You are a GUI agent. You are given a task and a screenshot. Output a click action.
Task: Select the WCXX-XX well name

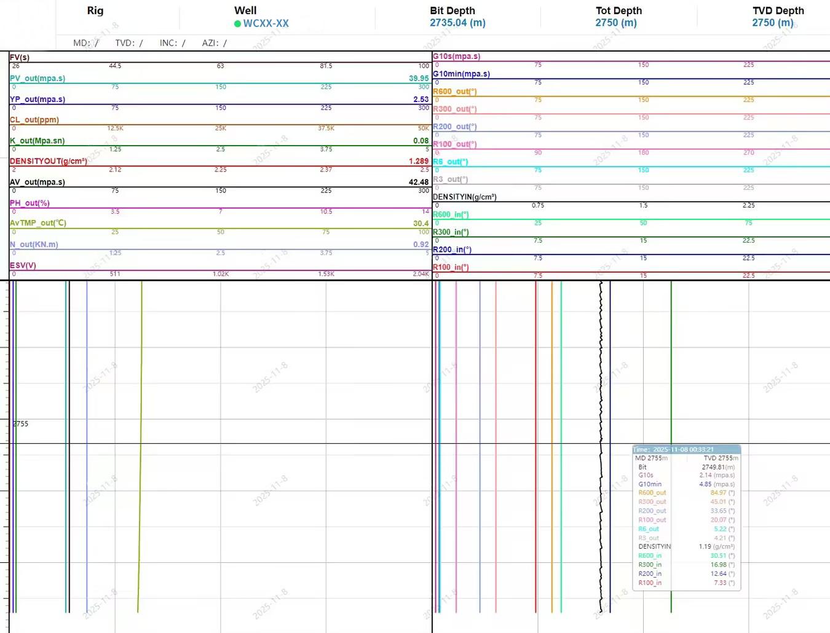pos(266,23)
